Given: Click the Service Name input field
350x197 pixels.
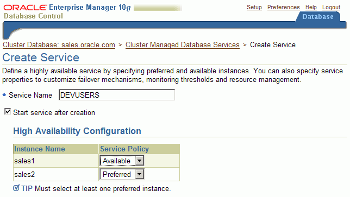Looking at the screenshot, I should pos(117,95).
